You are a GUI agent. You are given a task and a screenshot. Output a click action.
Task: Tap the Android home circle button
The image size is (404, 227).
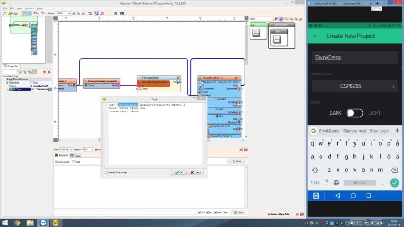click(353, 196)
